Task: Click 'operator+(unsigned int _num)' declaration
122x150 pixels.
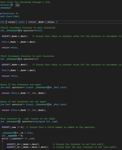Action: tap(40, 122)
